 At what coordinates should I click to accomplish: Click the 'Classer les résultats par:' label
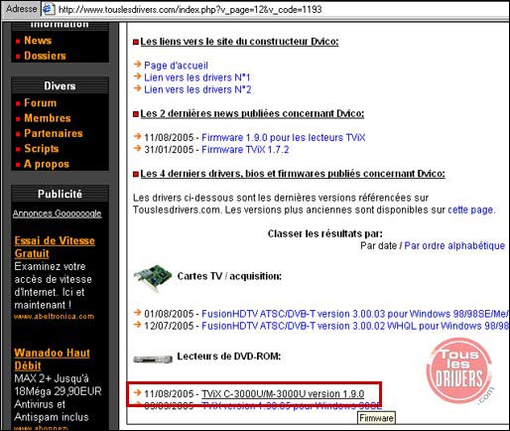tap(325, 233)
